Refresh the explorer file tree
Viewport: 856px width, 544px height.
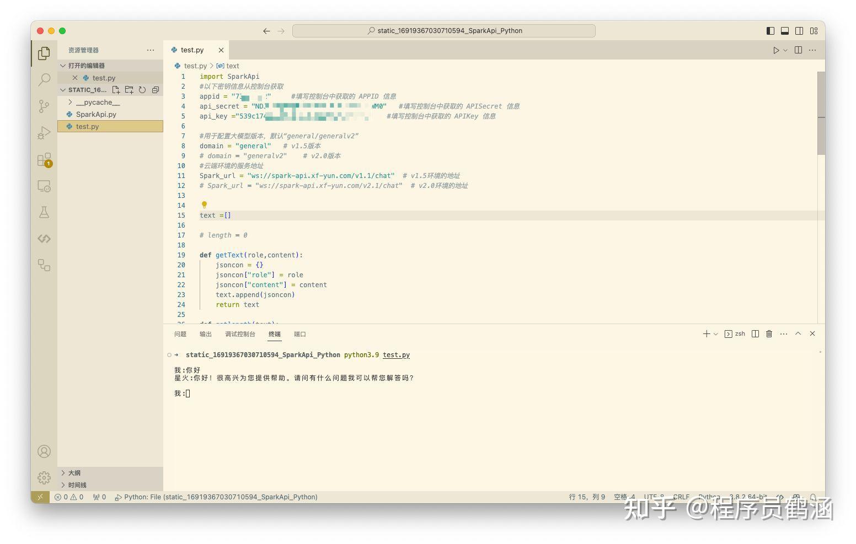(x=142, y=90)
